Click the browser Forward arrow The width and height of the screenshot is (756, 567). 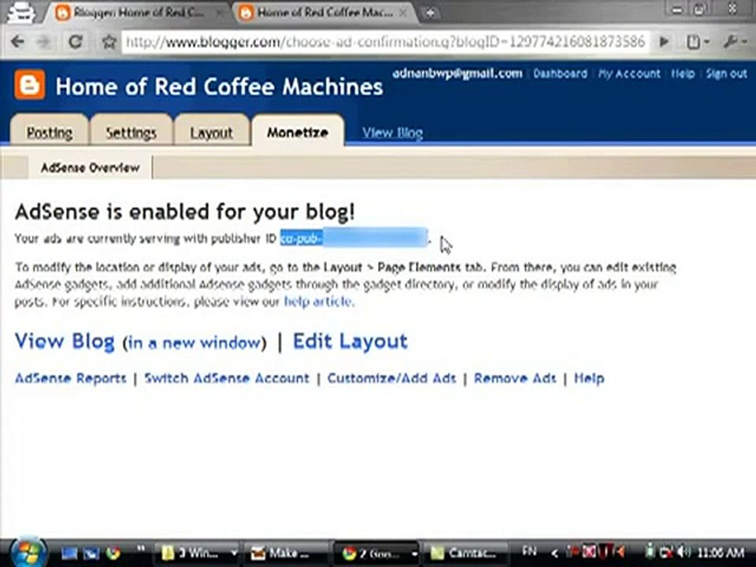(x=44, y=42)
